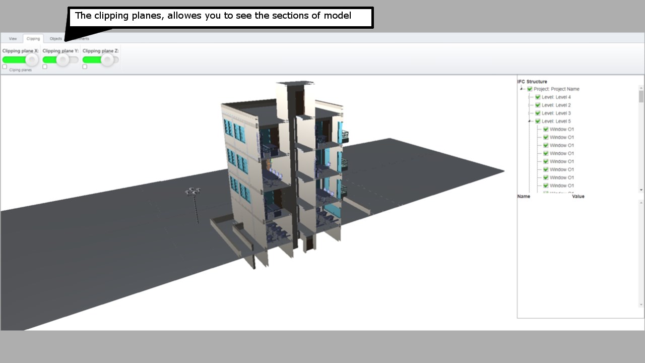Hide a Window O1 under Level 5

pyautogui.click(x=545, y=145)
